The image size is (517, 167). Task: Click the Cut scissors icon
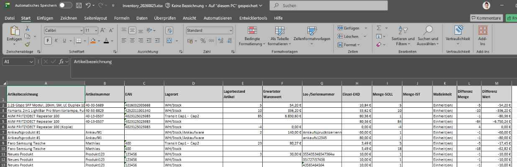point(28,28)
